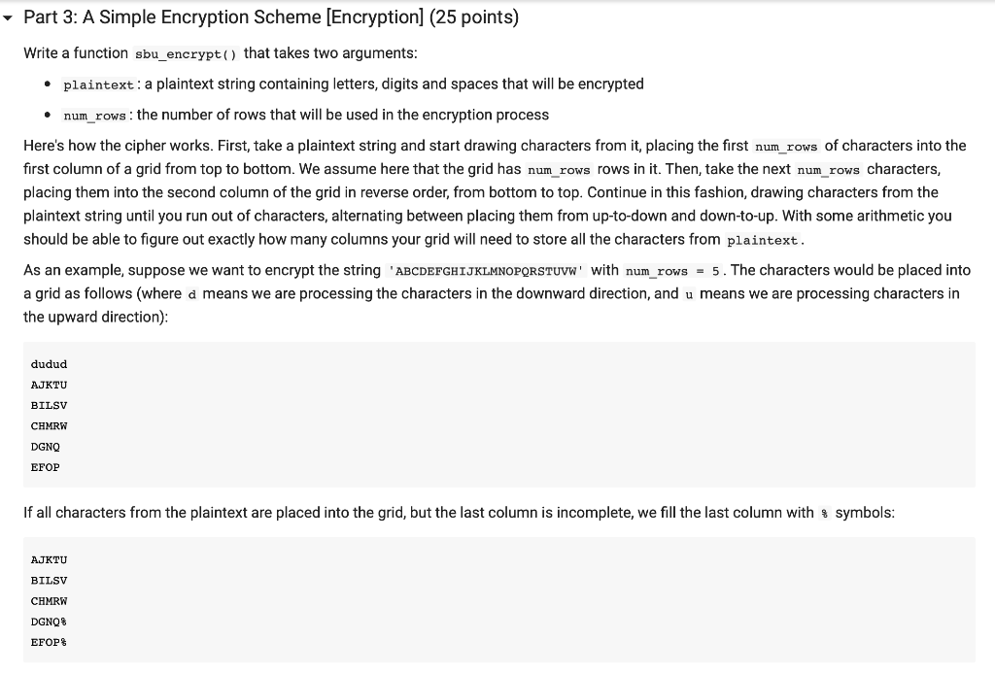Click the inline d direction code
This screenshot has width=995, height=673.
click(x=192, y=294)
